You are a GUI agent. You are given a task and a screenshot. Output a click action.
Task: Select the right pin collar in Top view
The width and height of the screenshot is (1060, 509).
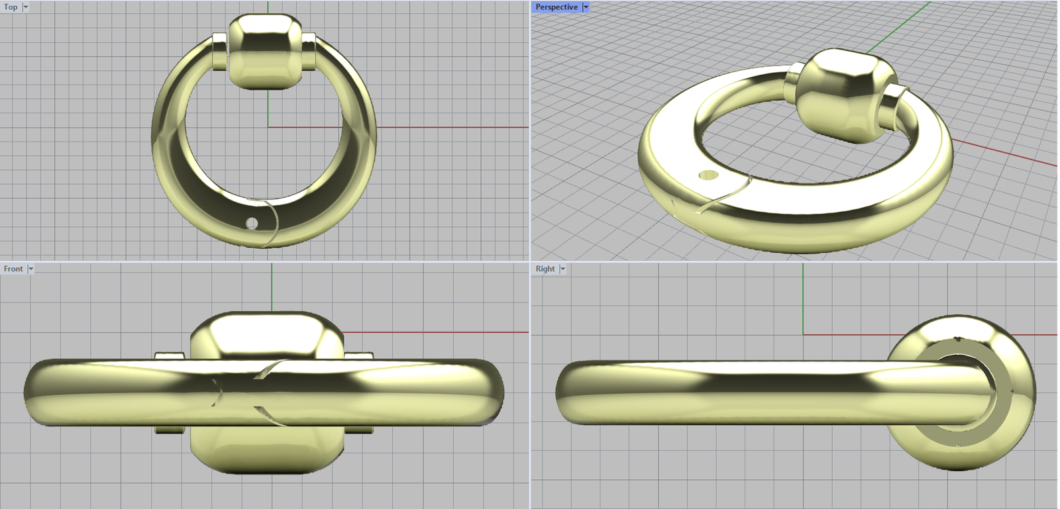(x=309, y=52)
